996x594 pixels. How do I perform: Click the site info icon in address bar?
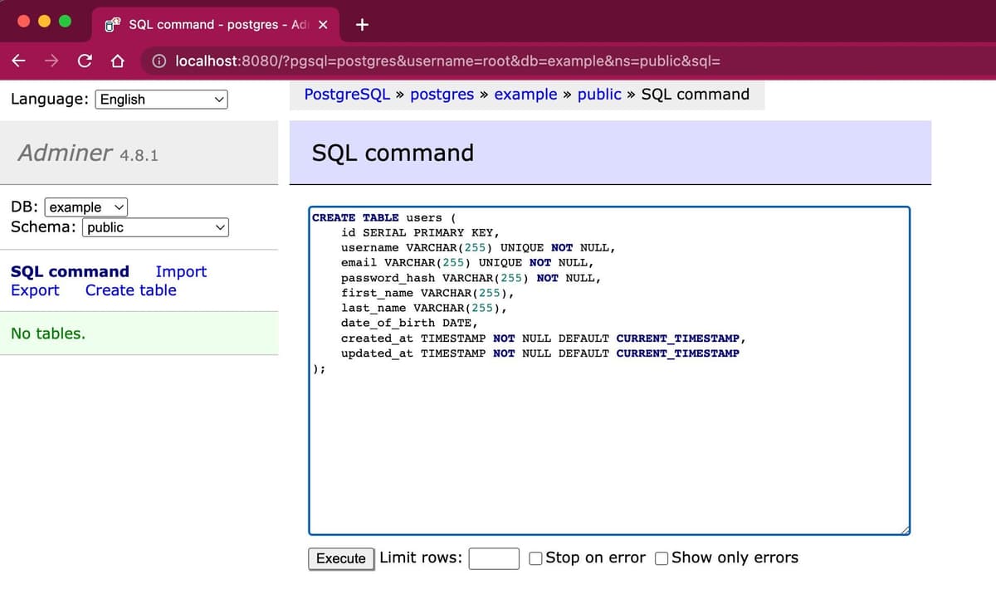tap(159, 61)
